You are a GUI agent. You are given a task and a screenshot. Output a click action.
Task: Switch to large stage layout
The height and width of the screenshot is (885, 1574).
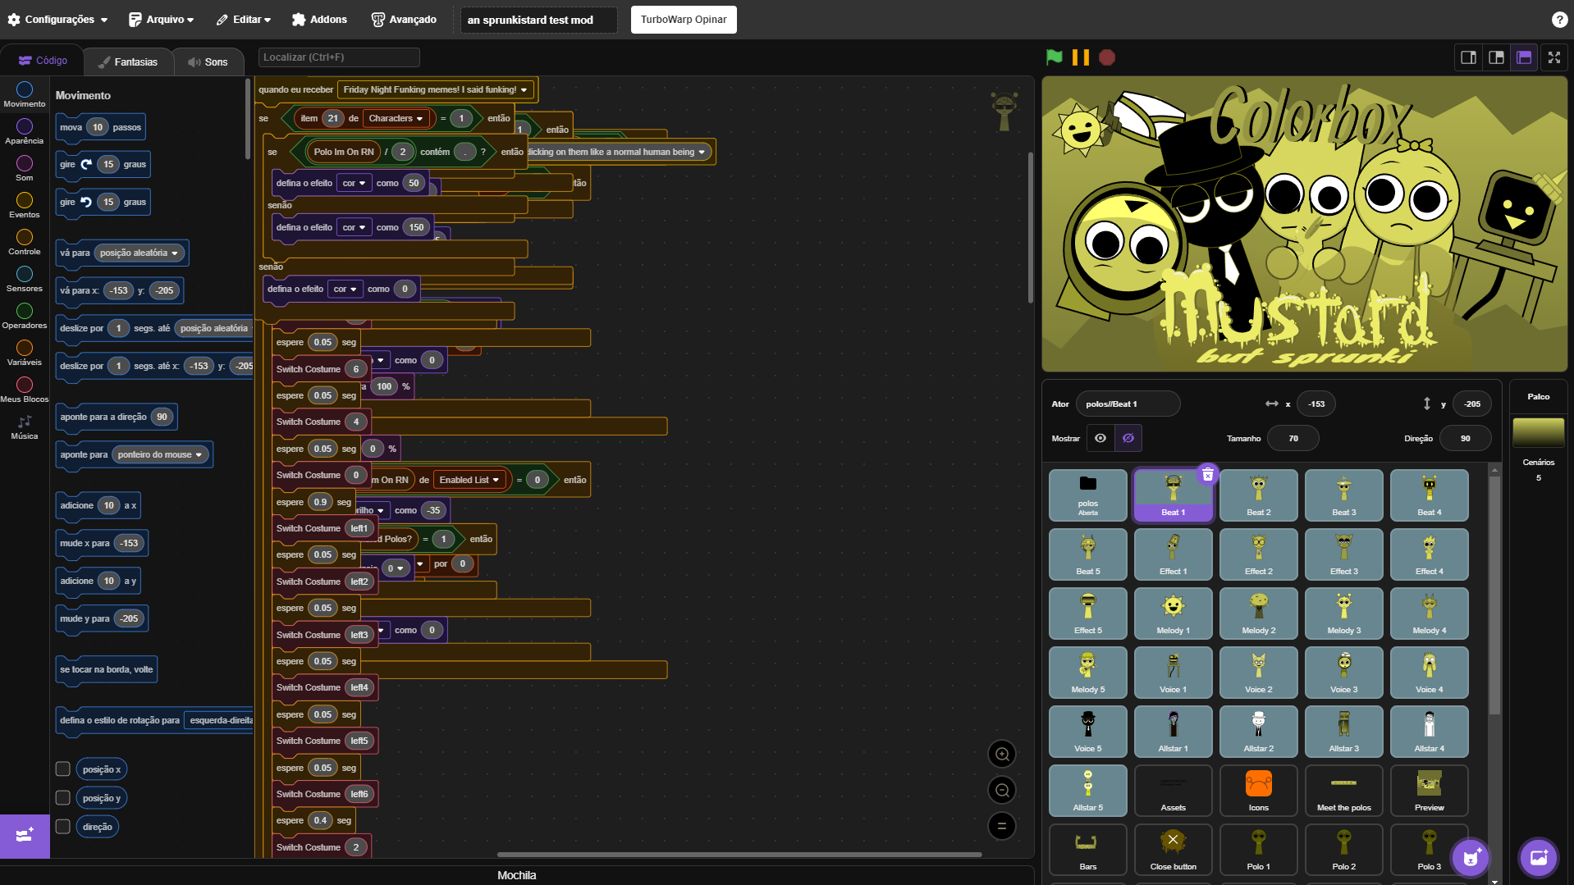pos(1497,57)
